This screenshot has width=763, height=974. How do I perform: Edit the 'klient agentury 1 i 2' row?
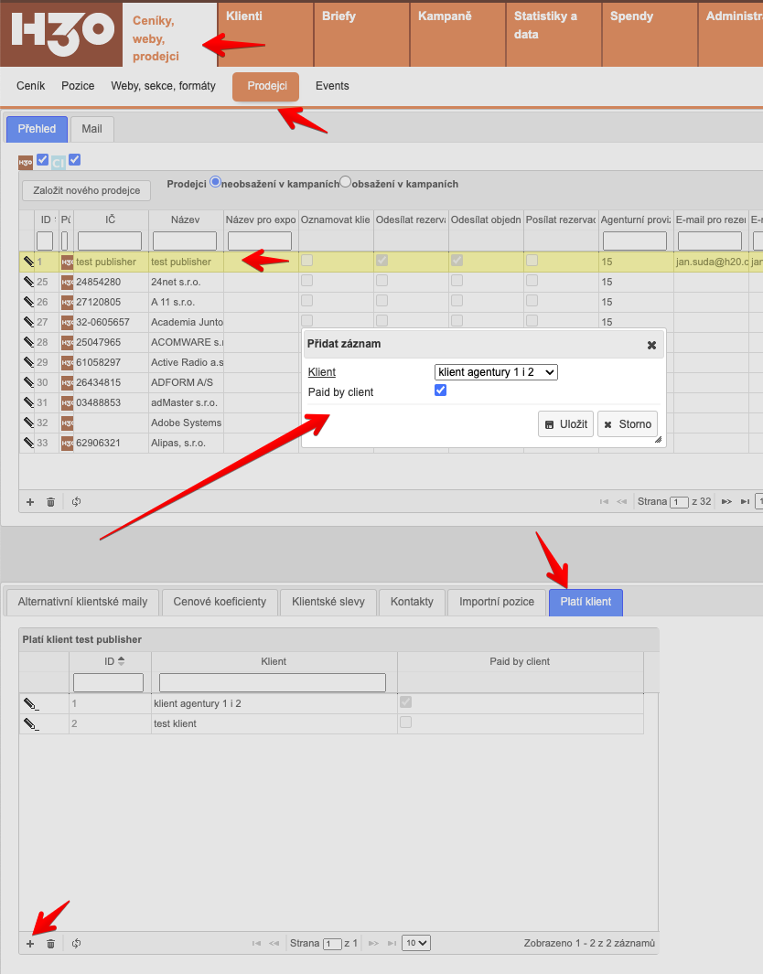click(x=31, y=703)
